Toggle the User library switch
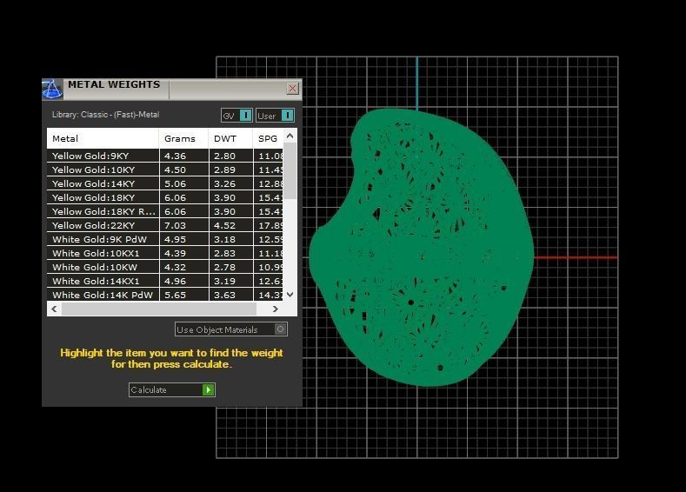 [275, 116]
